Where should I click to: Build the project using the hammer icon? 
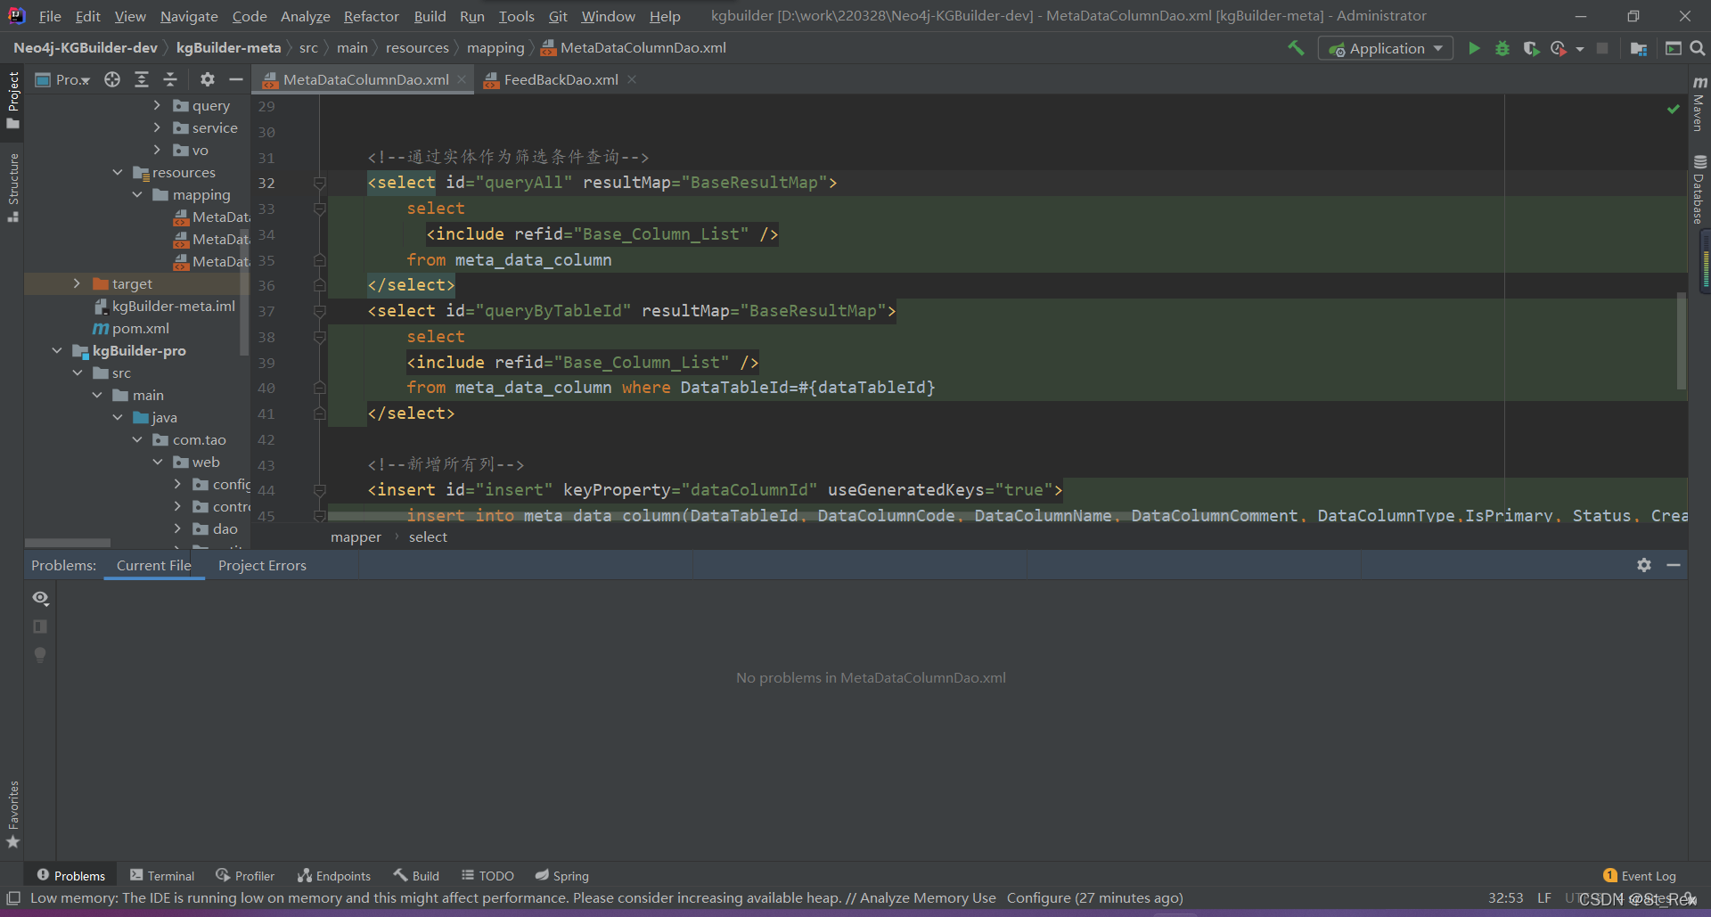(1297, 48)
